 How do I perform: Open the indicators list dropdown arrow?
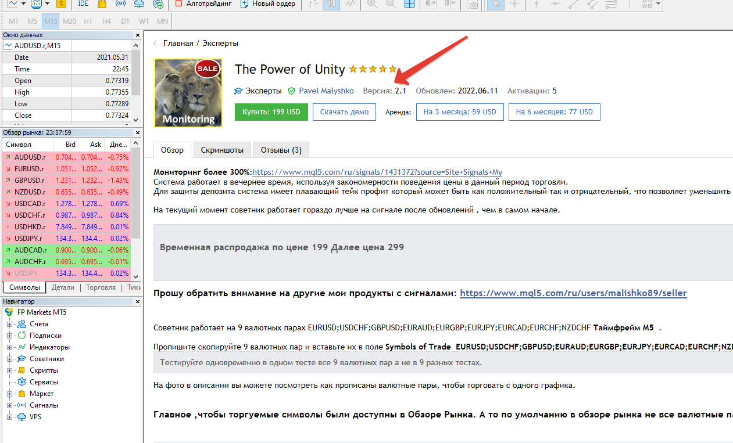tap(47, 3)
